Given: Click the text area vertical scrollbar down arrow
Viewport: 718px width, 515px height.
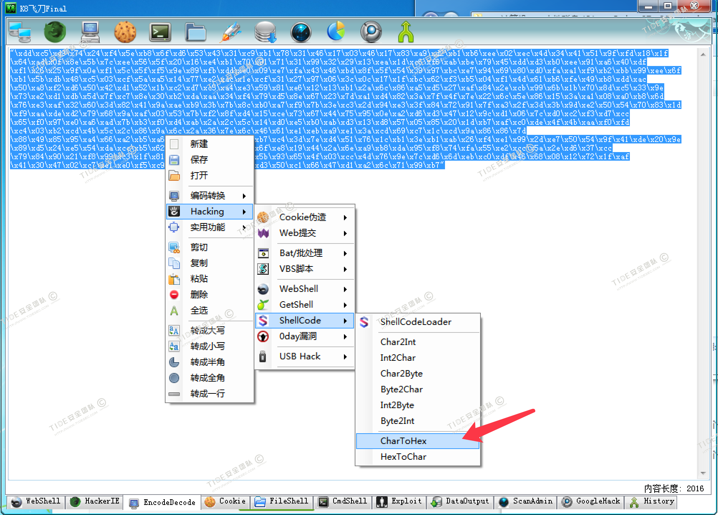Looking at the screenshot, I should pyautogui.click(x=703, y=473).
